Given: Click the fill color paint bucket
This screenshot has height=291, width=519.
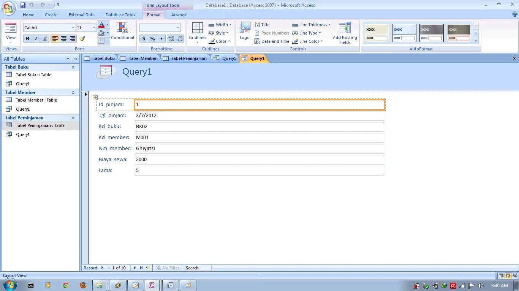Looking at the screenshot, I should coord(101,33).
